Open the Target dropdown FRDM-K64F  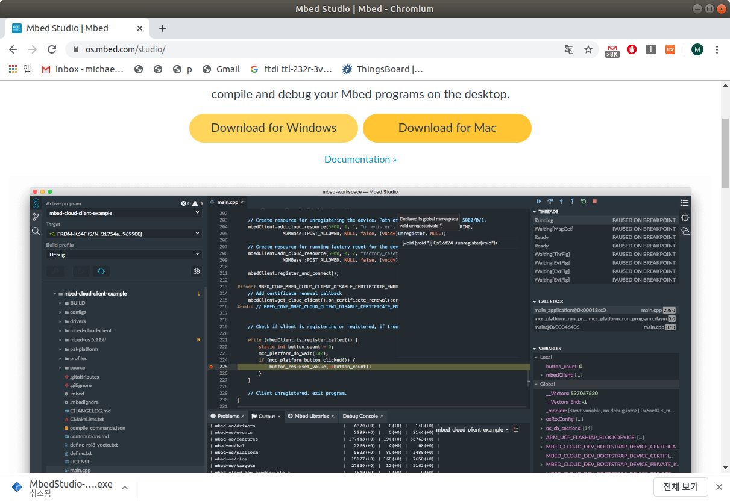(x=124, y=234)
